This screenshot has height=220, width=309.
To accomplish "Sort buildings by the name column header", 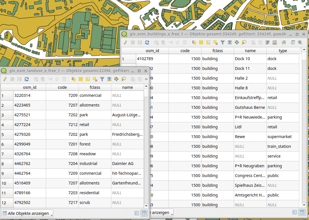I will point(250,50).
